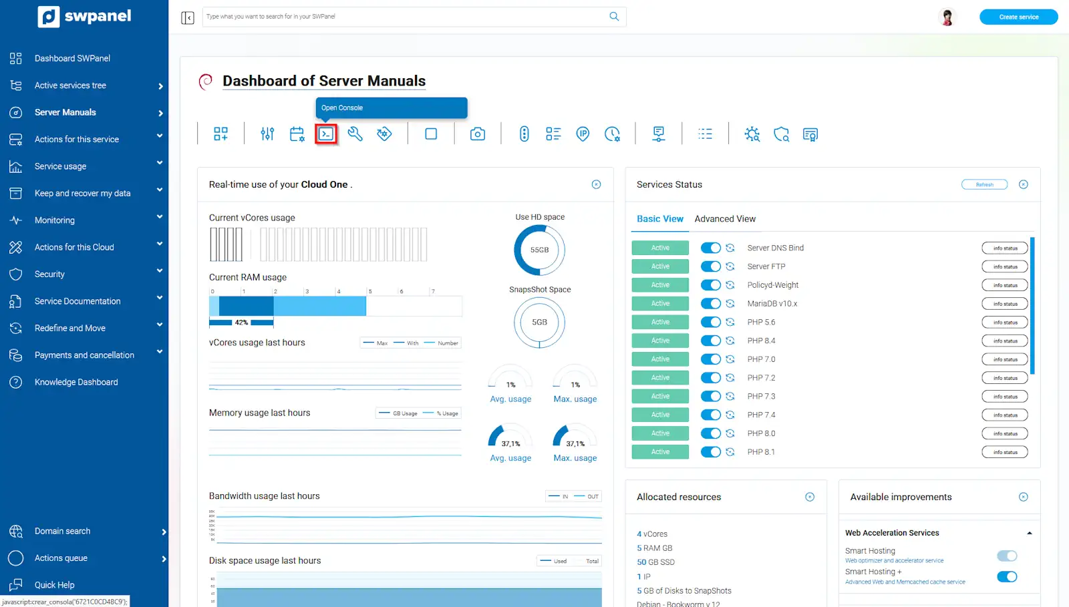Viewport: 1069px width, 607px height.
Task: Toggle the Server FTP service switch
Action: tap(711, 266)
